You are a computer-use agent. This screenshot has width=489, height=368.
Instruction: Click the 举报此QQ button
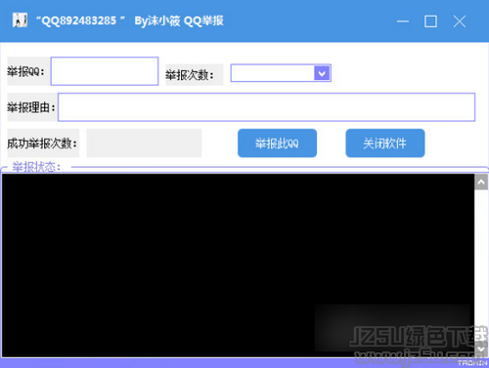click(277, 143)
